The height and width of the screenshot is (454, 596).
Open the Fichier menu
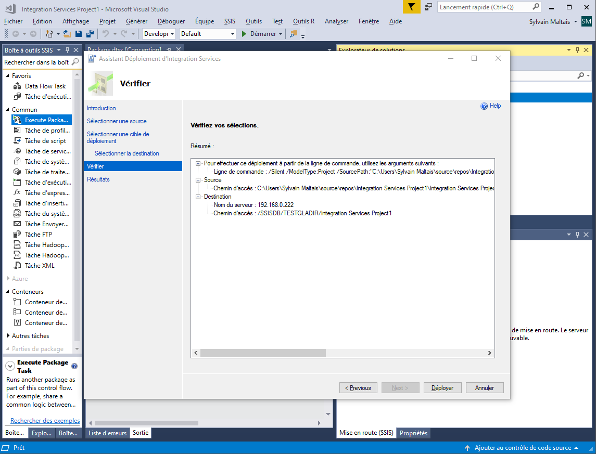click(x=14, y=21)
